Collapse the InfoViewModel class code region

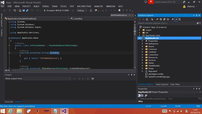pyautogui.click(x=9, y=45)
